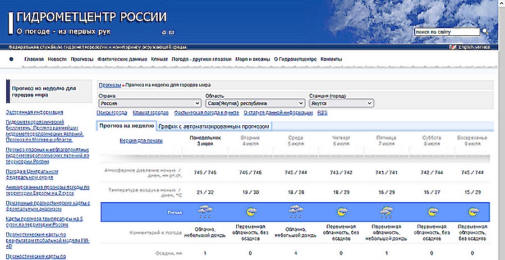The height and width of the screenshot is (260, 505).
Task: Click Версия для печати link
Action: (x=141, y=141)
